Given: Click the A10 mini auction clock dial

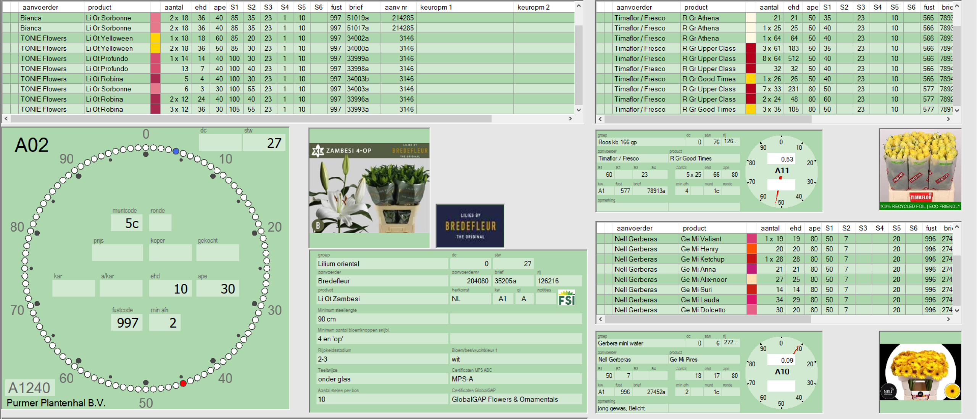Looking at the screenshot, I should click(x=781, y=373).
